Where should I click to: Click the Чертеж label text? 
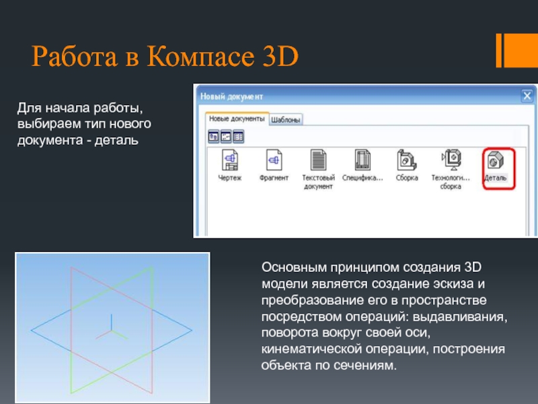coord(229,178)
